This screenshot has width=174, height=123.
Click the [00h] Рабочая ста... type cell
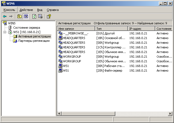[111, 66]
